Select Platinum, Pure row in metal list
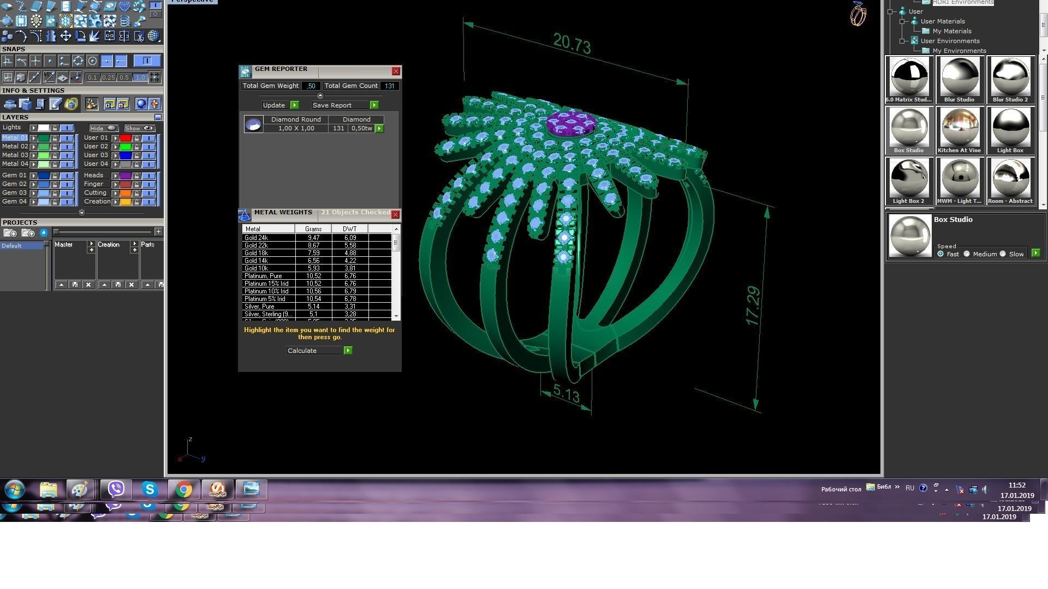1048x589 pixels. click(x=263, y=276)
